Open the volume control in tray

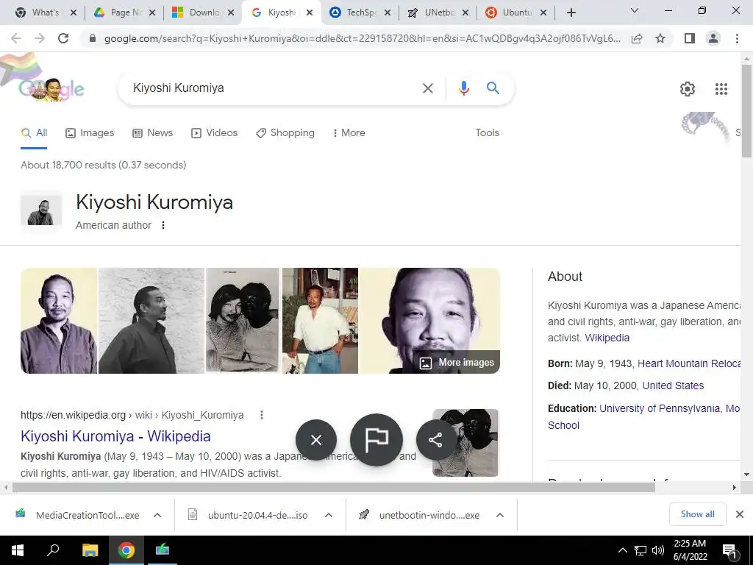658,550
